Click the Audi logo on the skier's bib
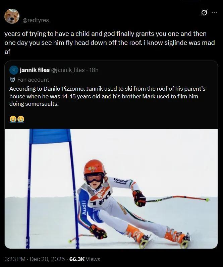Image resolution: width=223 pixels, height=267 pixels. [84, 207]
